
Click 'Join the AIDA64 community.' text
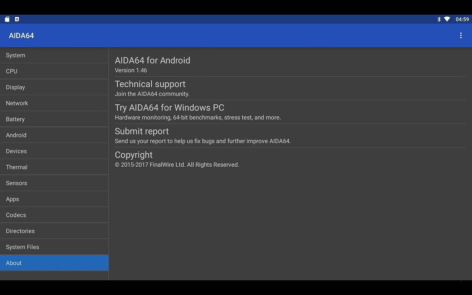pos(152,94)
